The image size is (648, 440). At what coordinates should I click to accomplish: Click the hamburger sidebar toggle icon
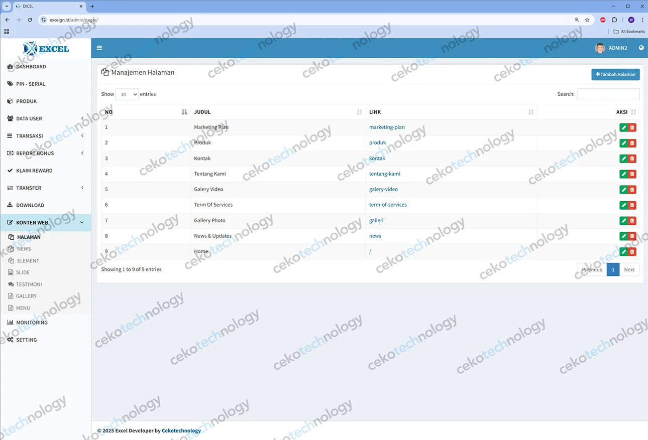(x=99, y=48)
